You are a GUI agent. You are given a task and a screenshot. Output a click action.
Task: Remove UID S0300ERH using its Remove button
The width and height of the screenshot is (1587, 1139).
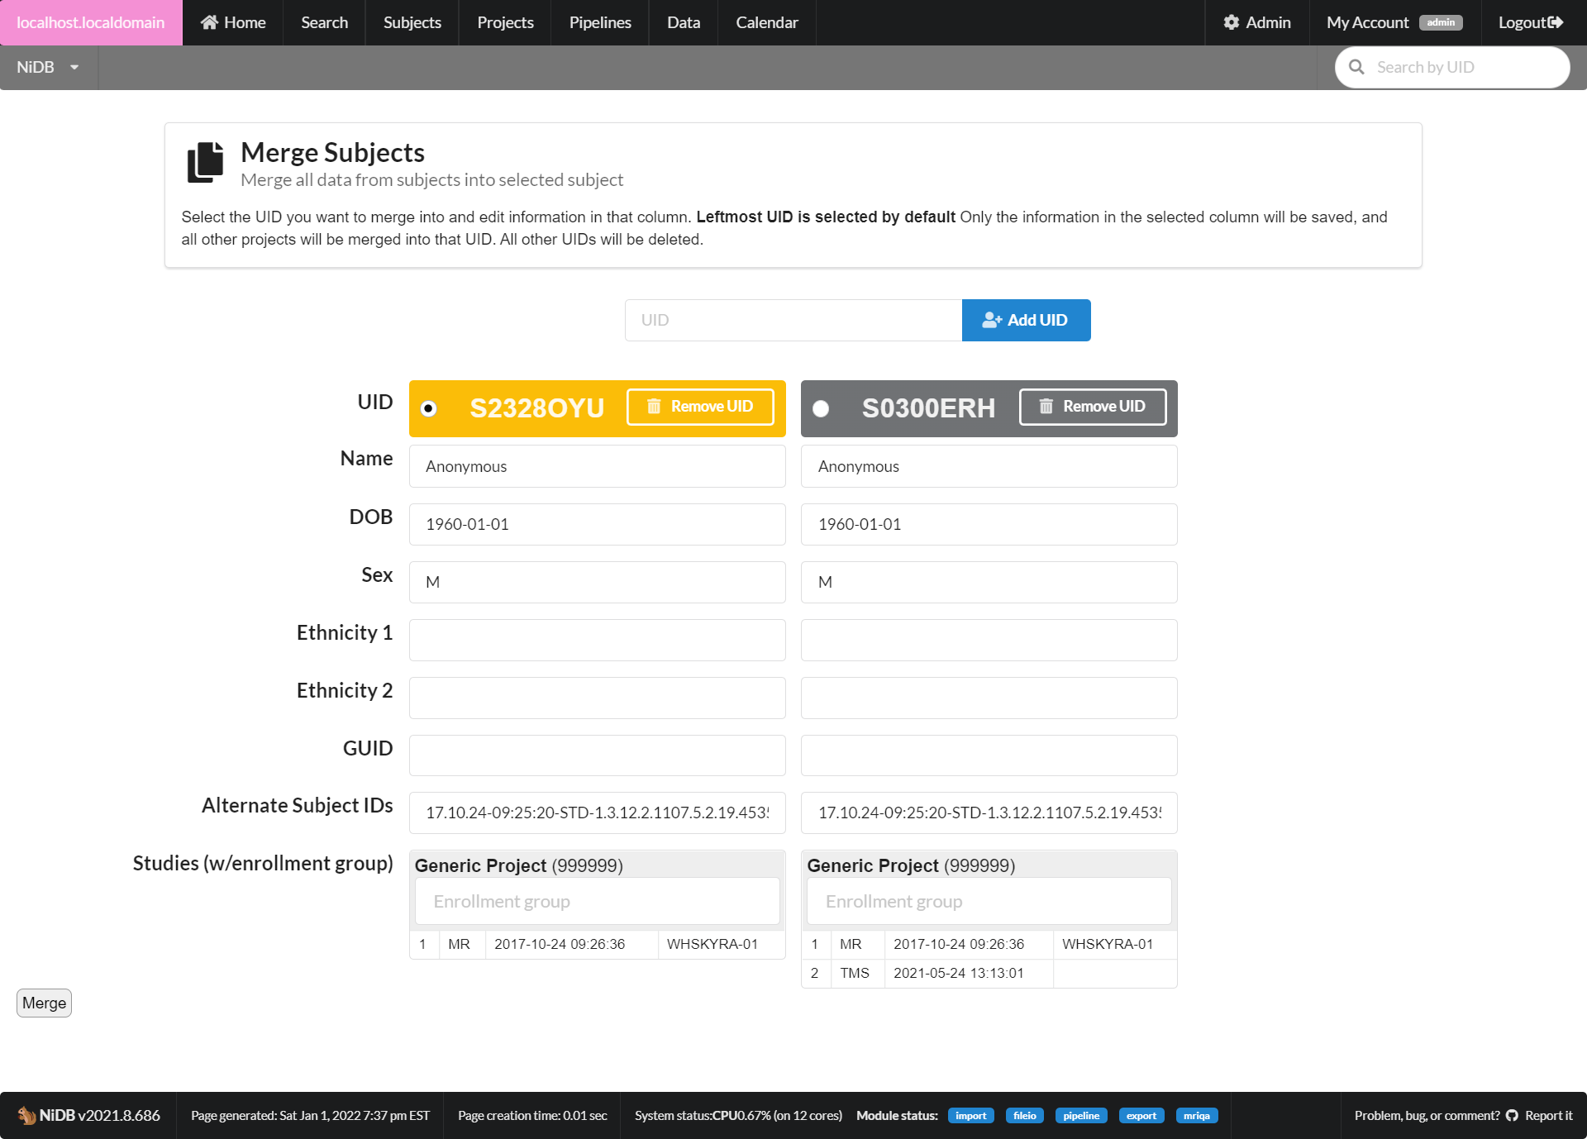pyautogui.click(x=1093, y=407)
